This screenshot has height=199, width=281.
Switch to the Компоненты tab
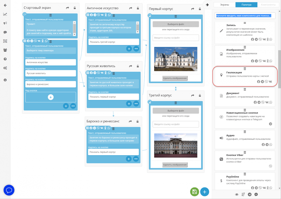[268, 5]
